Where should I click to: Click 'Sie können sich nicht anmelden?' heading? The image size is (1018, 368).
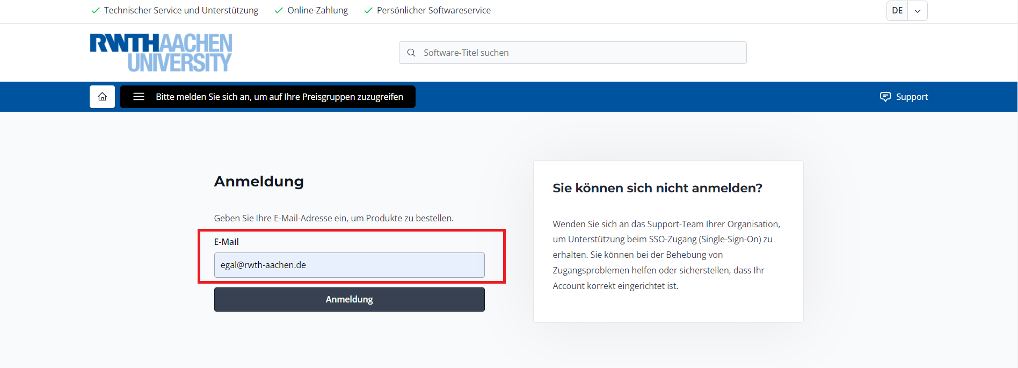657,188
